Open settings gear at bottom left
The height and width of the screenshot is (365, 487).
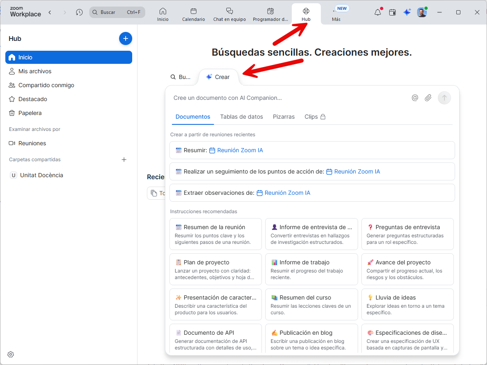[x=11, y=354]
